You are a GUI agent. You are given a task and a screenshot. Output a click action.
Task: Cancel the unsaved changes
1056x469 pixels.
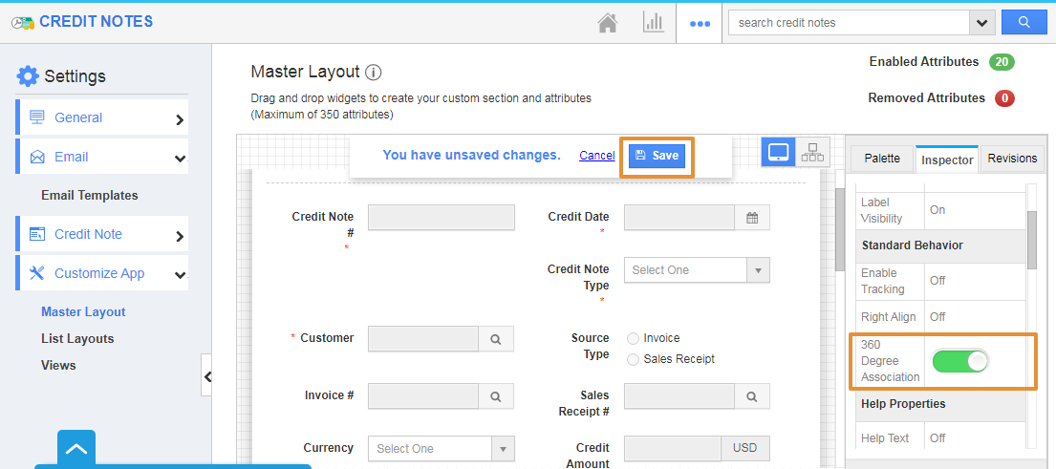[x=596, y=156]
